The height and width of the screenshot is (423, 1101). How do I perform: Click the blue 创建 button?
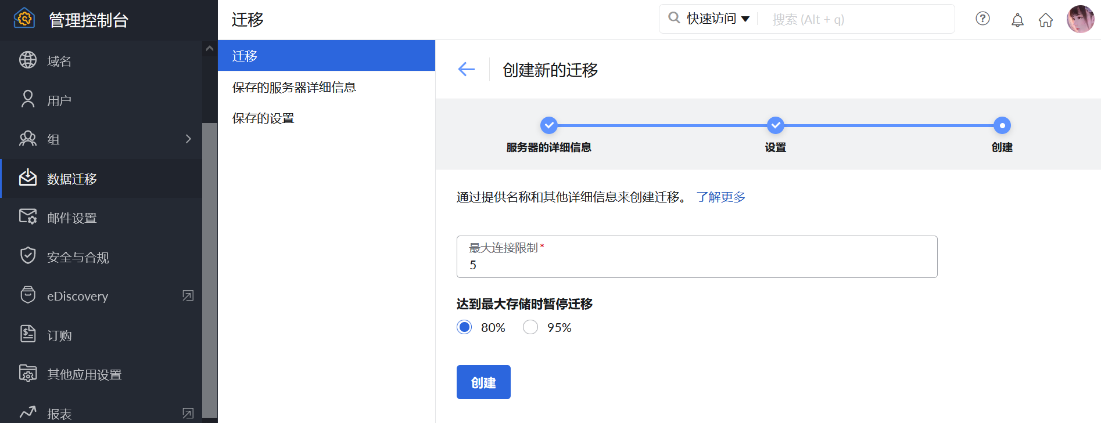click(483, 382)
